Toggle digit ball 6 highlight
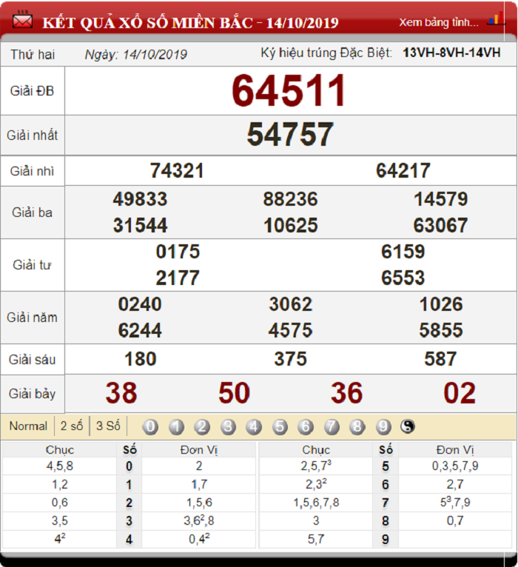 306,426
